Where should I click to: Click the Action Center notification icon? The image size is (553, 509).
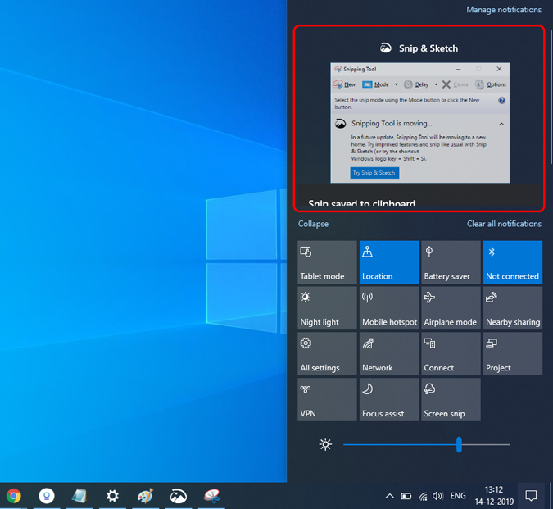[531, 496]
